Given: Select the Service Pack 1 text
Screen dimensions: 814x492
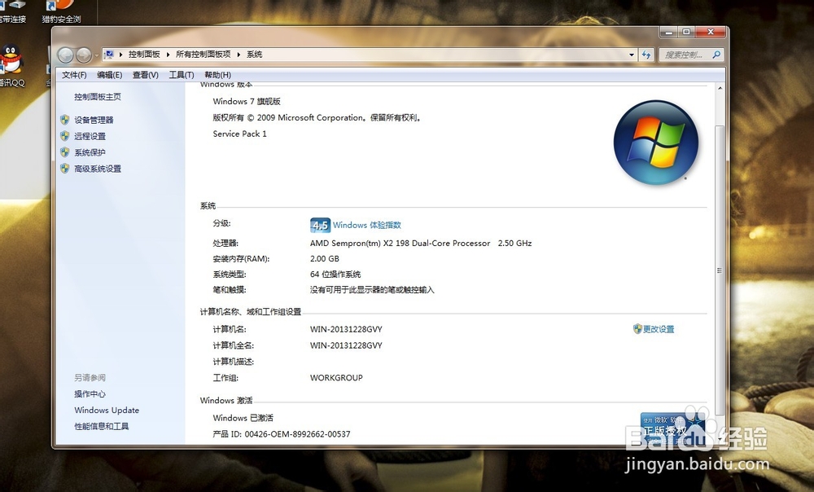Looking at the screenshot, I should click(240, 134).
